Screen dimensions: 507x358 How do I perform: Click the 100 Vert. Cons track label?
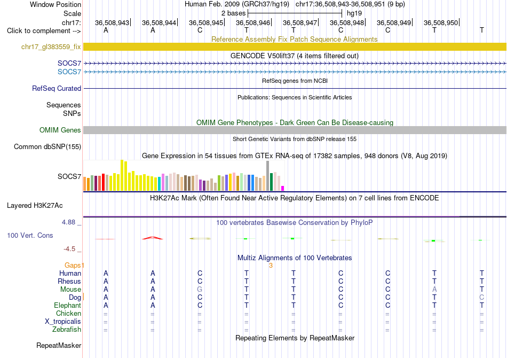[x=30, y=235]
